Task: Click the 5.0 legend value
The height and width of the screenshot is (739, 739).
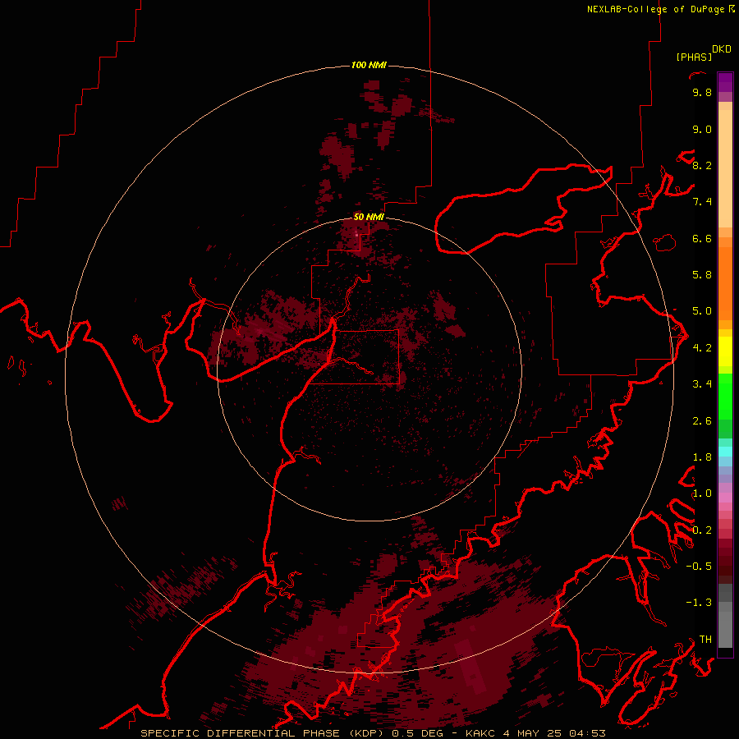Action: [x=702, y=311]
